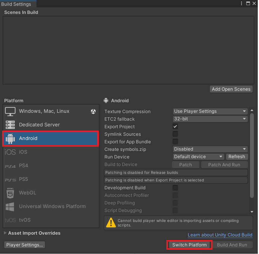Expand the Asset Import Overrides section
259x254 pixels.
[5, 233]
